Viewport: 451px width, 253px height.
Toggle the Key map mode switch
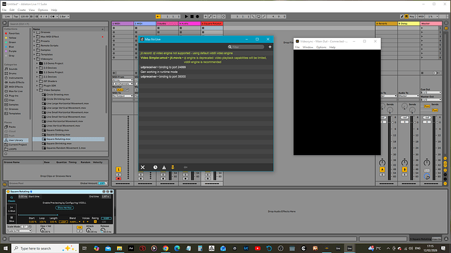412,17
